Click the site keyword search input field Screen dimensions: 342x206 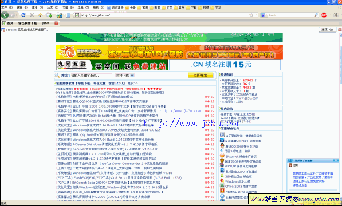tap(91, 76)
